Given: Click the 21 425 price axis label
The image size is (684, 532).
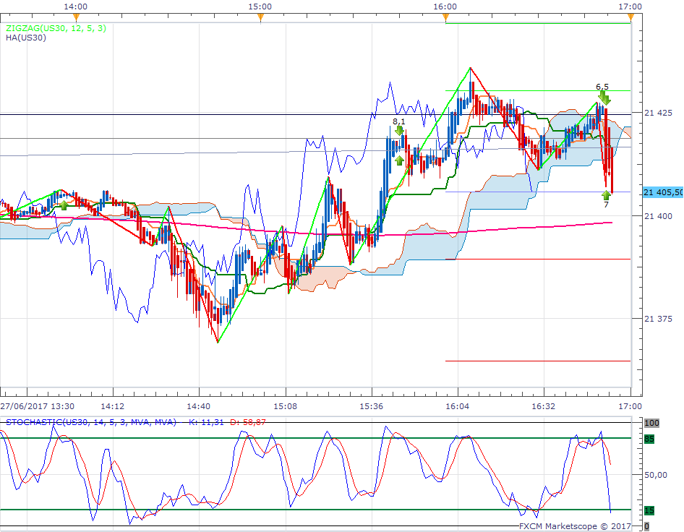Looking at the screenshot, I should [x=658, y=113].
